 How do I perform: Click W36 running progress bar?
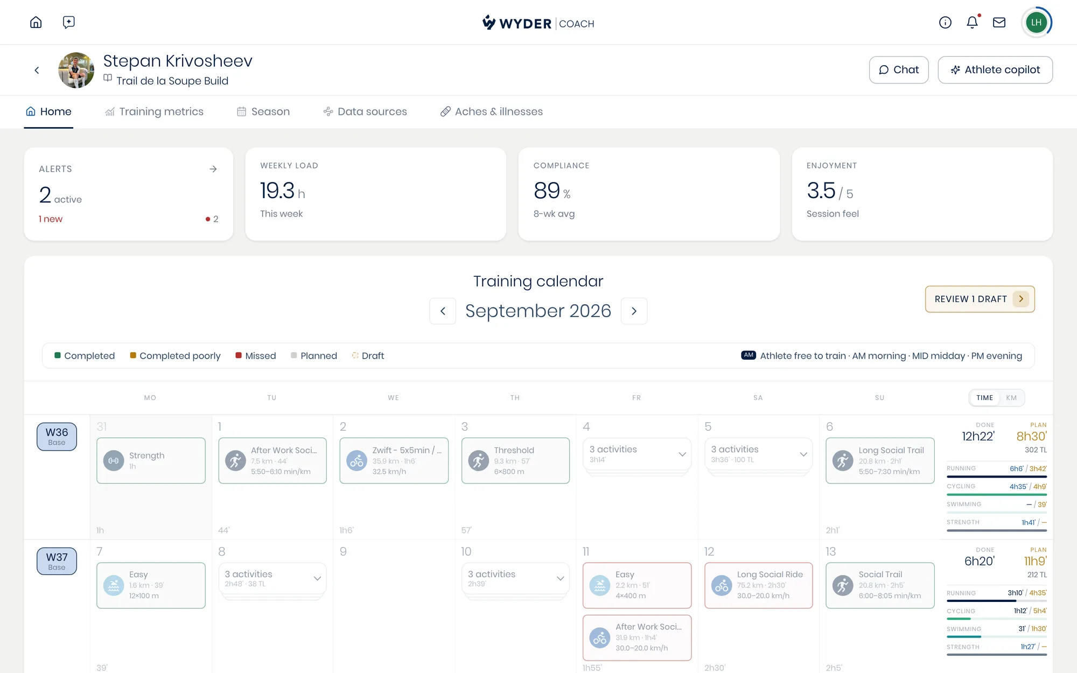point(997,476)
